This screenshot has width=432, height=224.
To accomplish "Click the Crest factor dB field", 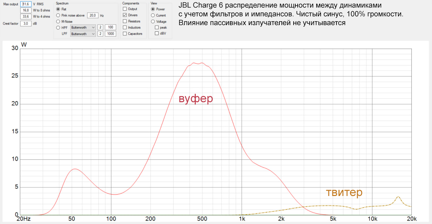I will (26, 24).
